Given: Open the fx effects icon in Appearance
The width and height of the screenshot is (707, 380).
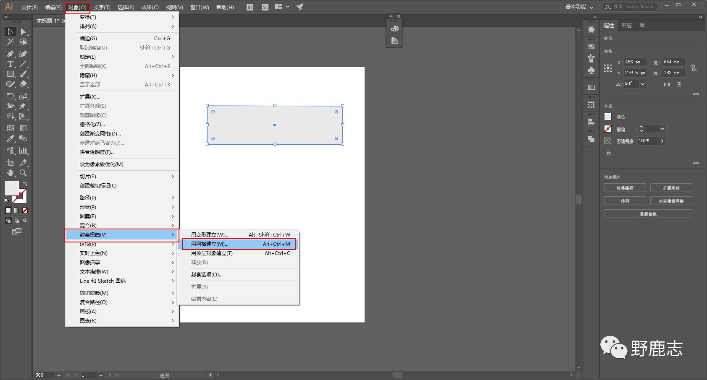Looking at the screenshot, I should coord(609,154).
